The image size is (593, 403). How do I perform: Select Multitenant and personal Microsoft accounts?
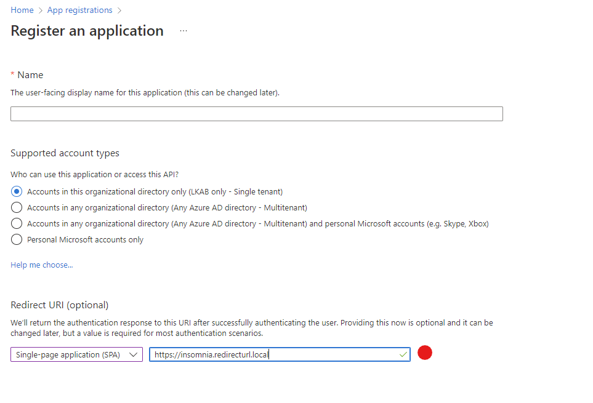click(17, 223)
